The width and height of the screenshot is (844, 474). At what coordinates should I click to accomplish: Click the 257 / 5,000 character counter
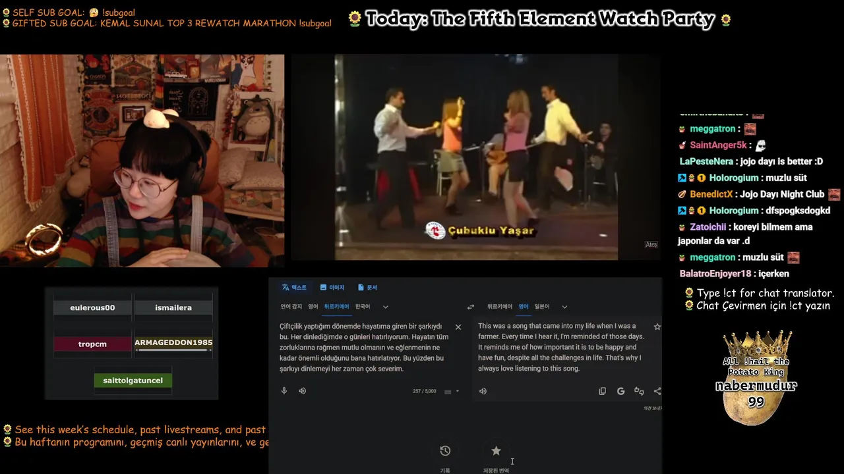click(425, 391)
